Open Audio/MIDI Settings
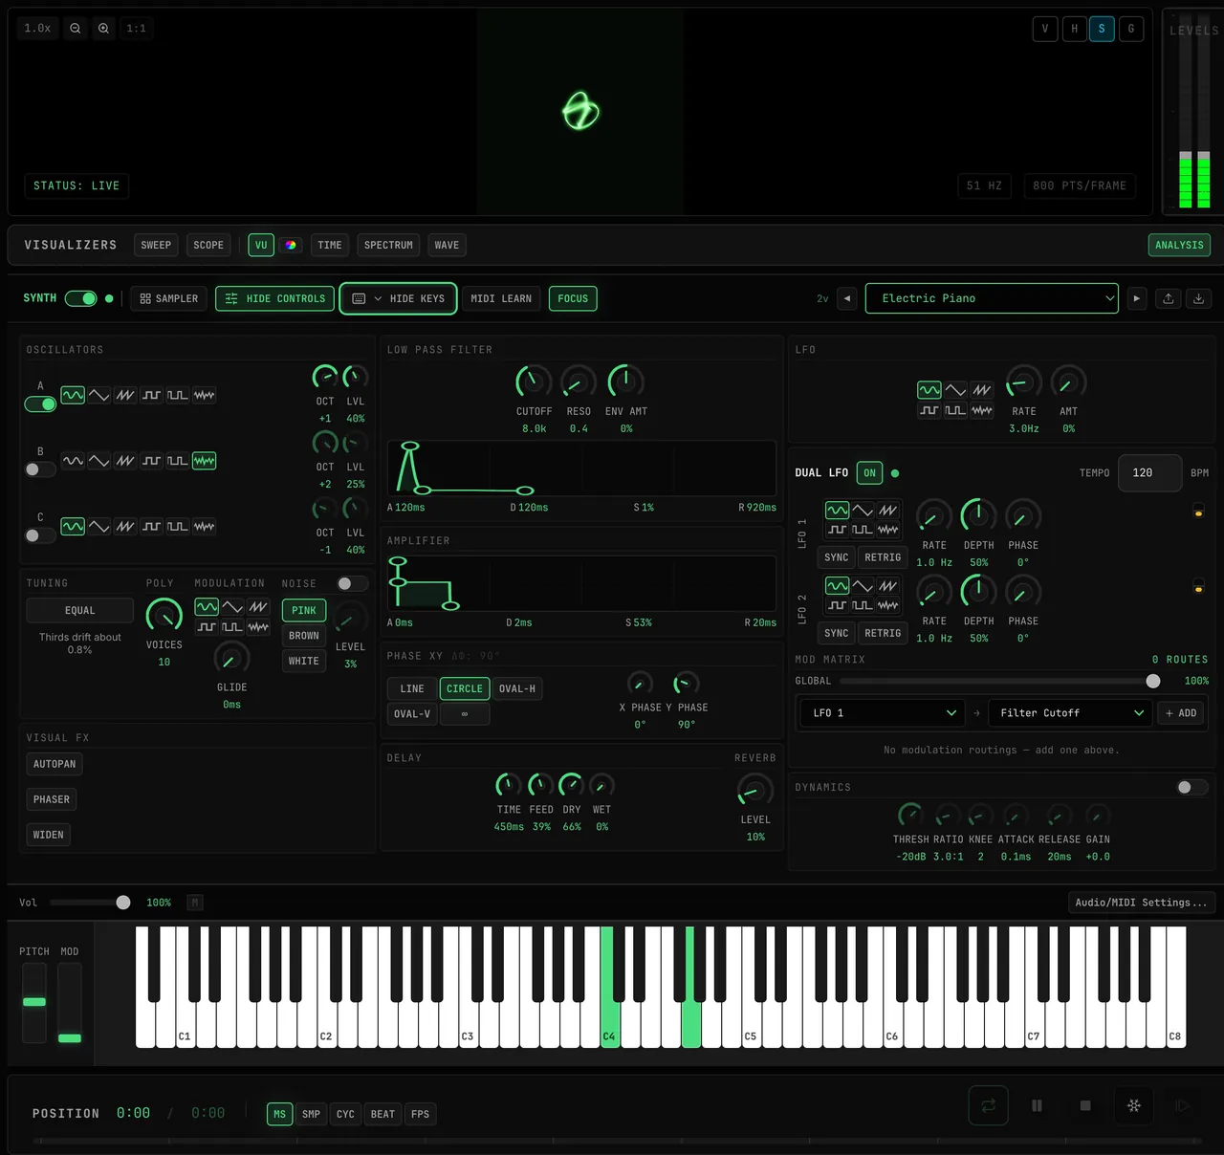1224x1155 pixels. [1141, 903]
